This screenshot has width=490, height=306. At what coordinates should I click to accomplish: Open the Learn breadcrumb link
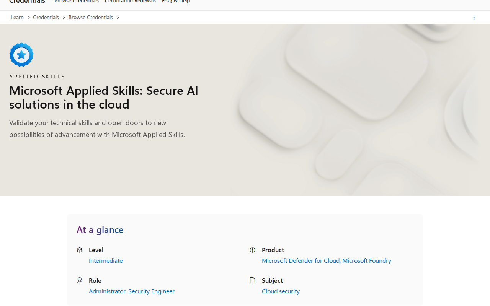(17, 17)
